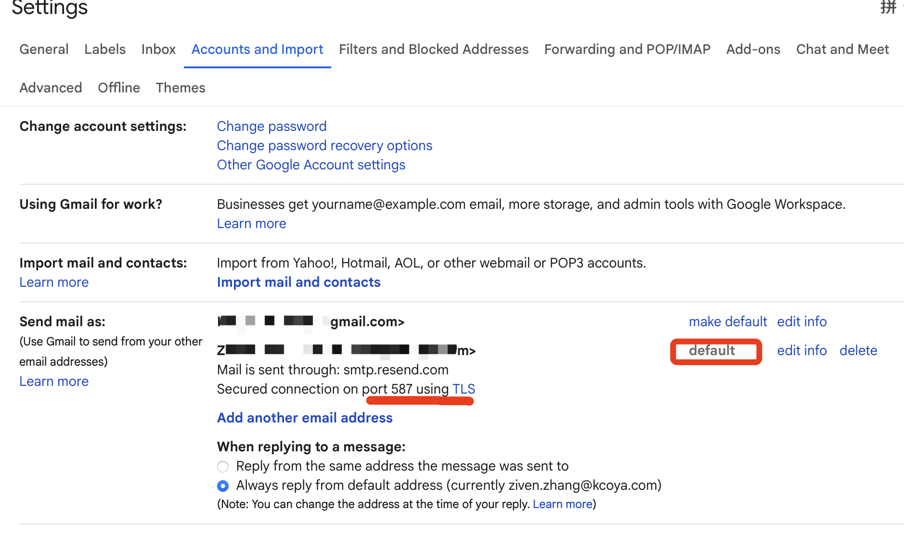Open the Add-ons tab
The image size is (904, 536).
point(753,49)
